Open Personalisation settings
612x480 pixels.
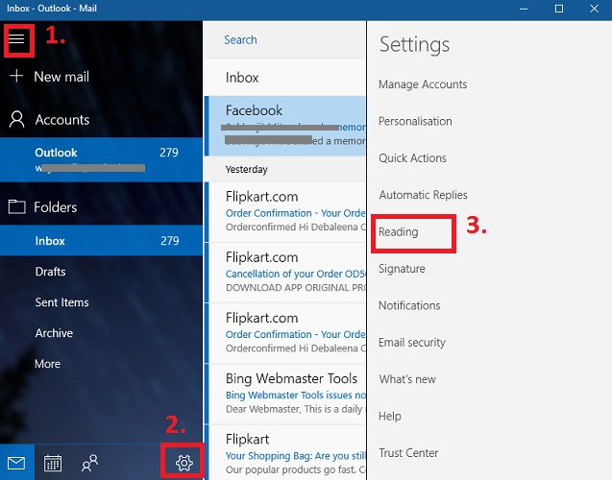[415, 121]
